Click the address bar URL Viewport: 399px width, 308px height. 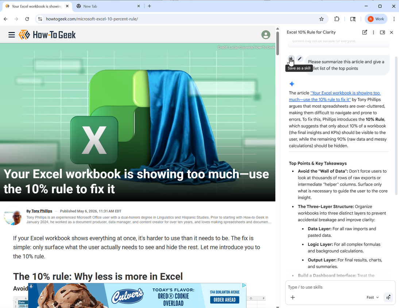(92, 19)
